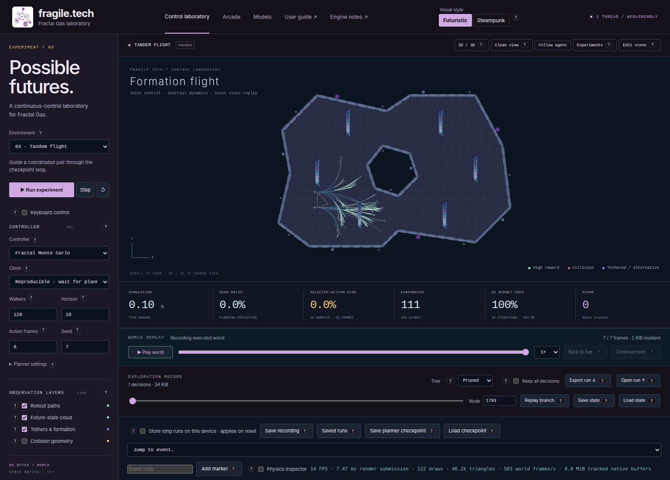
Task: Select Control laboratory tab
Action: [x=187, y=17]
